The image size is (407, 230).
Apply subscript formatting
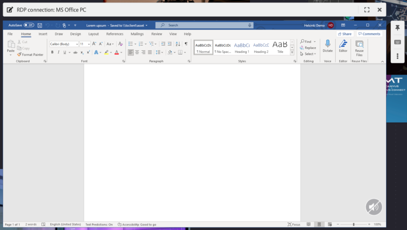pyautogui.click(x=82, y=52)
